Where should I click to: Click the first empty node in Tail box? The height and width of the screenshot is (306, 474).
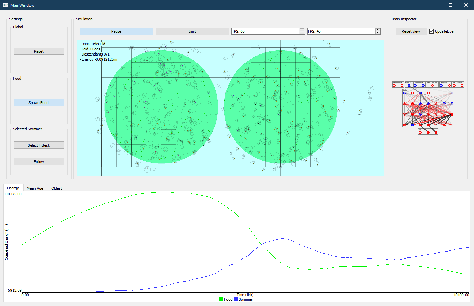coord(420,132)
